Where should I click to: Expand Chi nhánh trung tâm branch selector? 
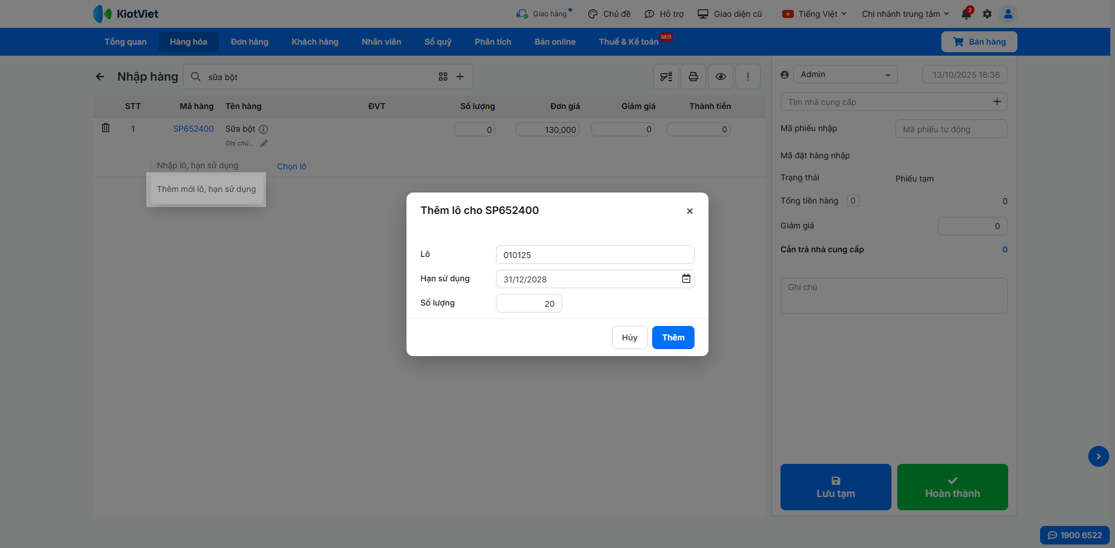coord(905,14)
